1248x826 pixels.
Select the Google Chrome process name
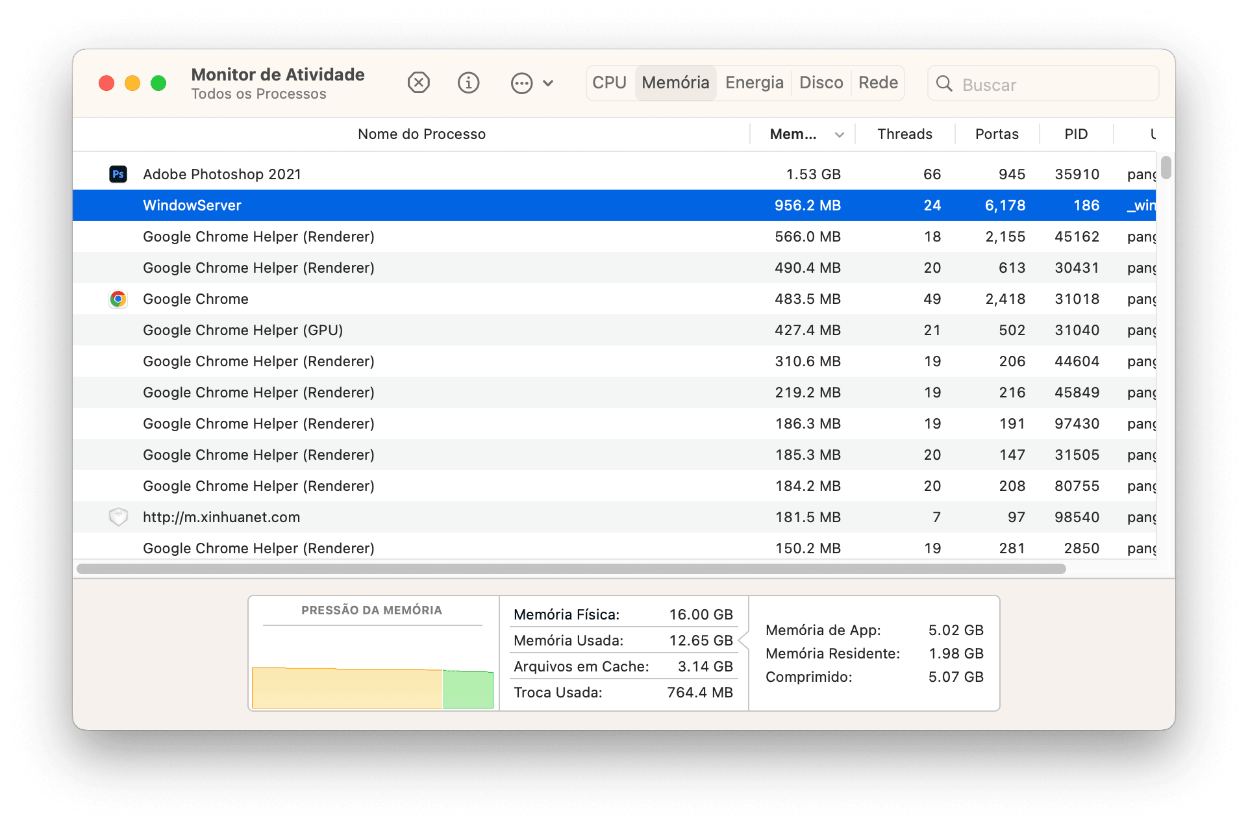(x=195, y=299)
